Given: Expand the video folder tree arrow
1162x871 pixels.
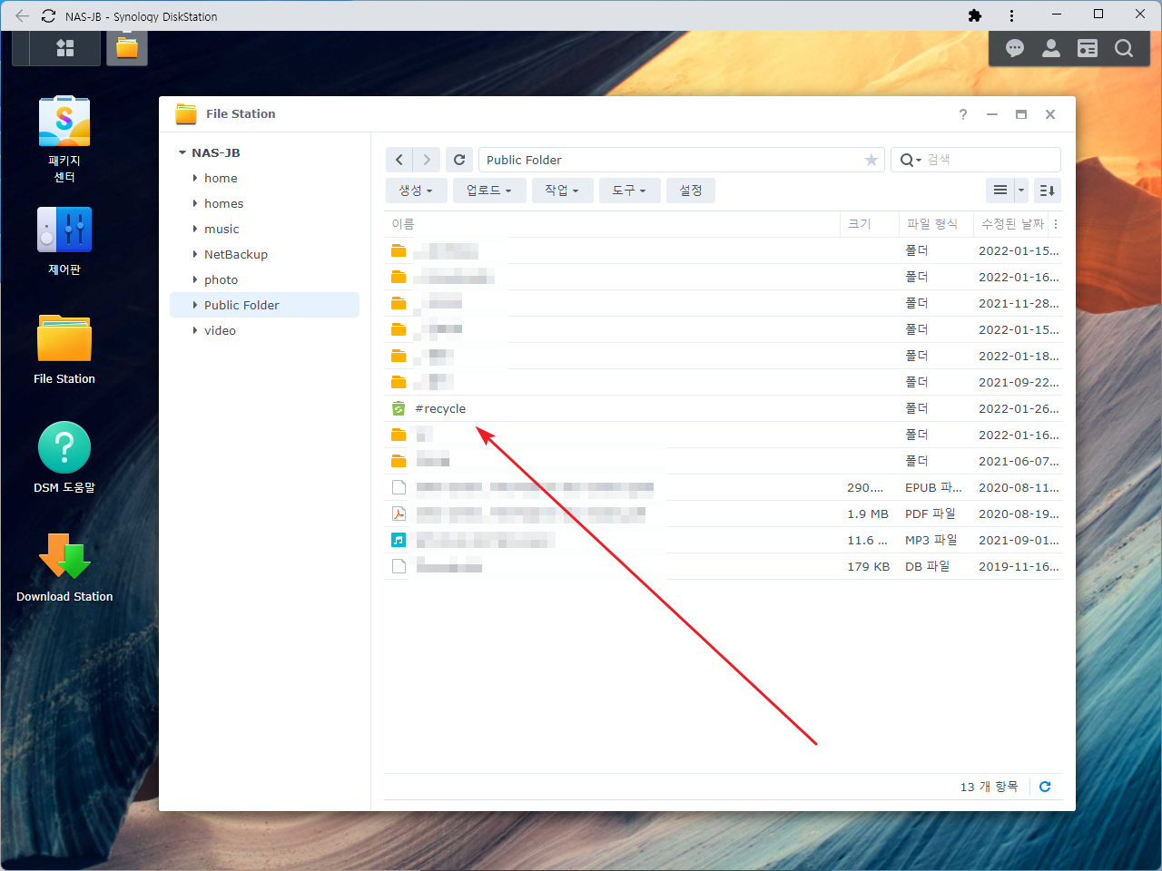Looking at the screenshot, I should click(x=195, y=330).
